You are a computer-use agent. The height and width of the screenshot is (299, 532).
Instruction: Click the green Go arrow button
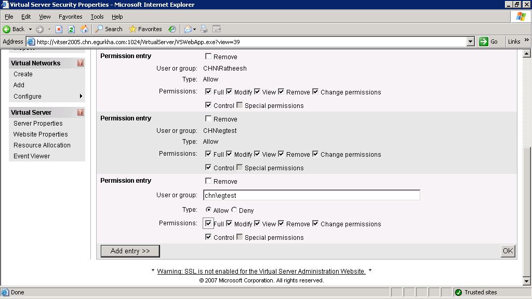coord(484,42)
